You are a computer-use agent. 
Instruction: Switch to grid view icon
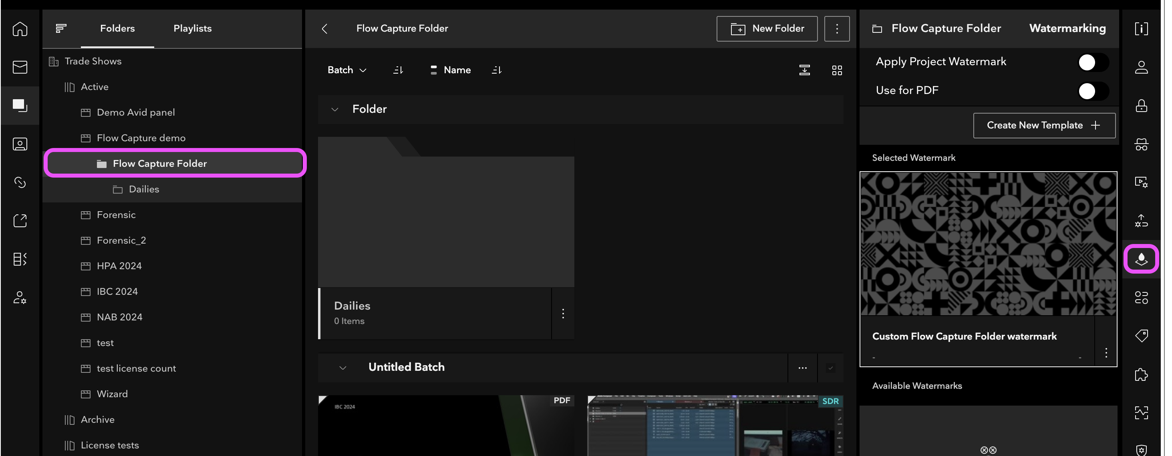837,70
